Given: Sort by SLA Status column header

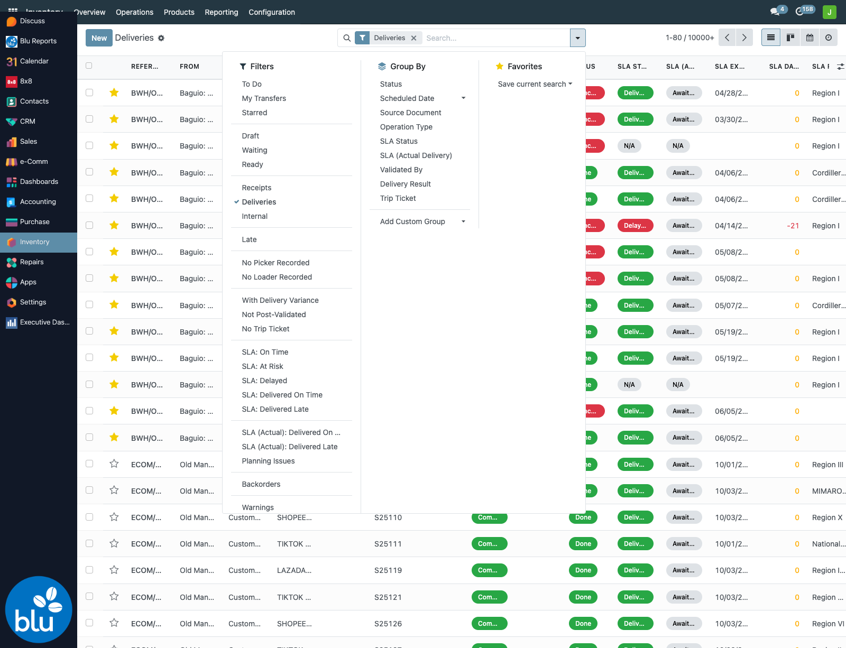Looking at the screenshot, I should [632, 67].
